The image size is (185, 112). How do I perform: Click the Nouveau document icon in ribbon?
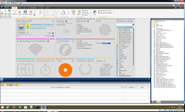[x=15, y=11]
